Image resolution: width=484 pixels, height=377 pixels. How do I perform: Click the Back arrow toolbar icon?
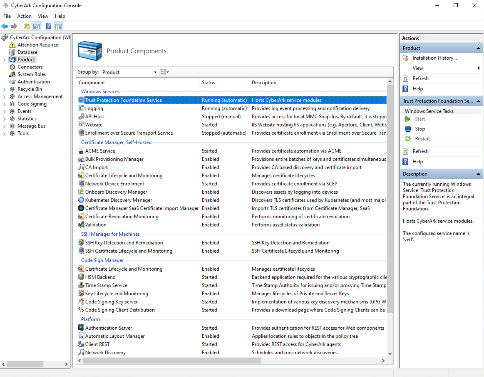click(x=5, y=26)
